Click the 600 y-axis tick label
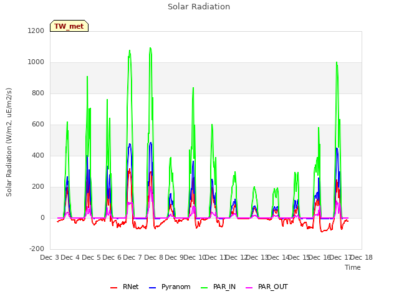Image resolution: width=399 pixels, height=299 pixels. pyautogui.click(x=38, y=125)
